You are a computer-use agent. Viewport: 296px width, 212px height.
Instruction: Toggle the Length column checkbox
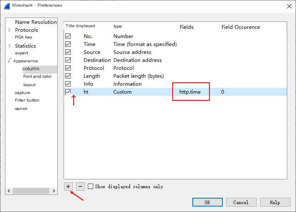[x=68, y=76]
